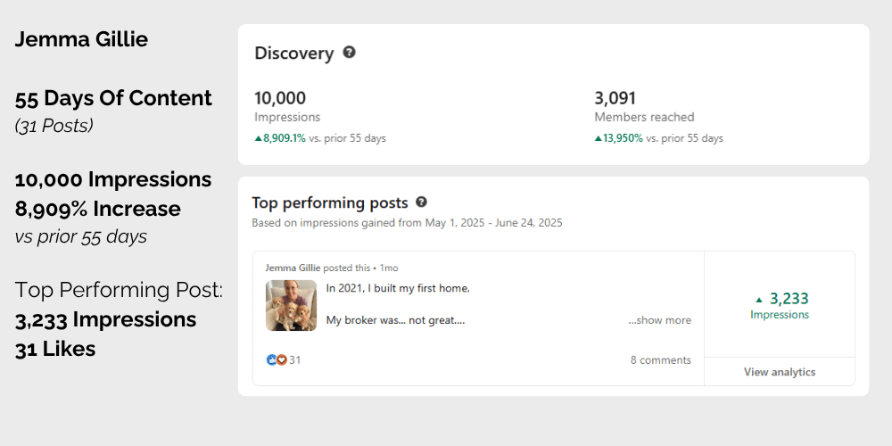Screen dimensions: 892x446
Task: Click the Discovery section heading
Action: coord(294,53)
